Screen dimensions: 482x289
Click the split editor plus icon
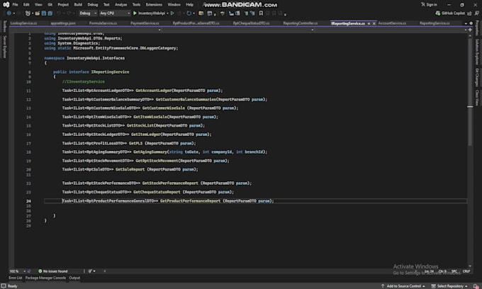click(470, 30)
